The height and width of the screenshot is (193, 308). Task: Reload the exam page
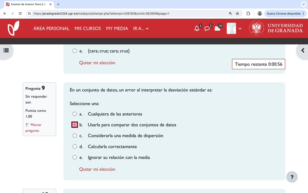pos(20,13)
